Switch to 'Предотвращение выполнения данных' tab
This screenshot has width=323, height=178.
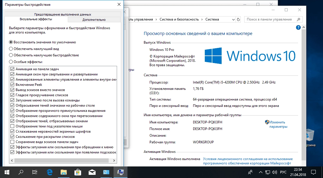click(63, 14)
